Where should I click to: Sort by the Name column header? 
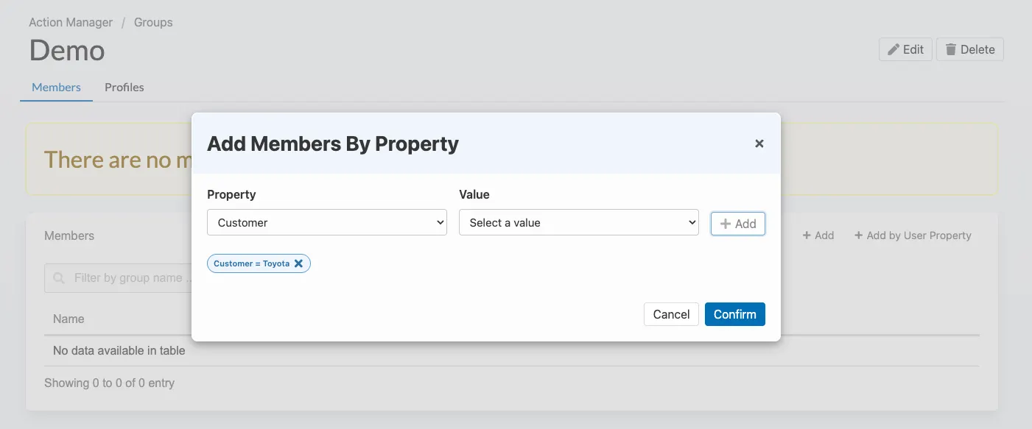pos(69,319)
